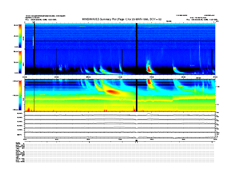The width and height of the screenshot is (232, 179).
Task: Click the 04:00 label under RAD1 panel
Action: pyautogui.click(x=57, y=77)
